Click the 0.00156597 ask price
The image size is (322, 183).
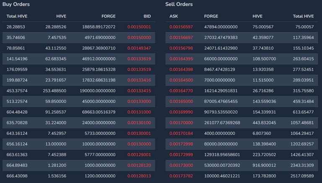[x=181, y=27]
